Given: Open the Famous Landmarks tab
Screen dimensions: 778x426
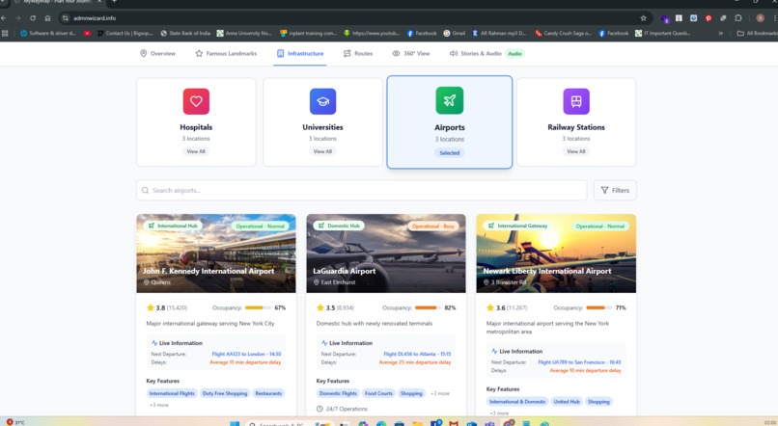Looking at the screenshot, I should (x=226, y=54).
